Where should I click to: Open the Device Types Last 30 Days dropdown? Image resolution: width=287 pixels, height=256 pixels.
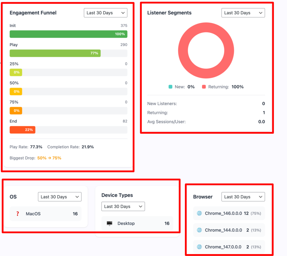coord(123,206)
